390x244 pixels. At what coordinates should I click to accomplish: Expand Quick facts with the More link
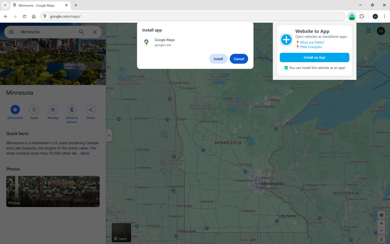pos(85,153)
